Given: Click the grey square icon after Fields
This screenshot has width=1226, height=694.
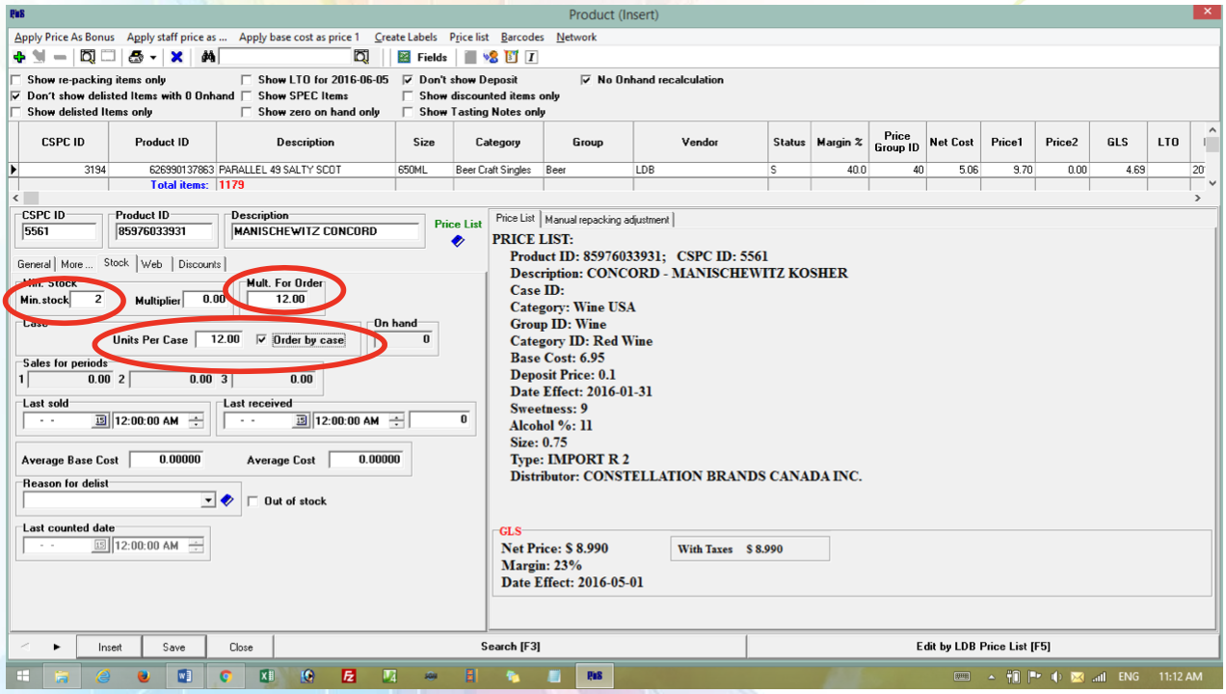Looking at the screenshot, I should tap(470, 57).
